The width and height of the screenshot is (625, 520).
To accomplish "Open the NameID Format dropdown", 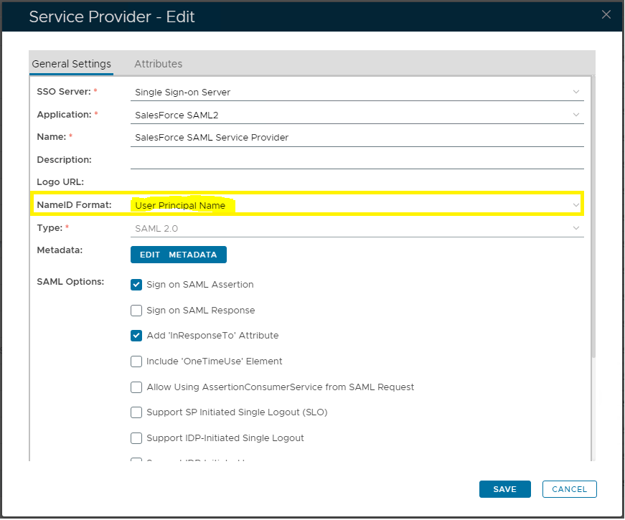I will pos(357,206).
